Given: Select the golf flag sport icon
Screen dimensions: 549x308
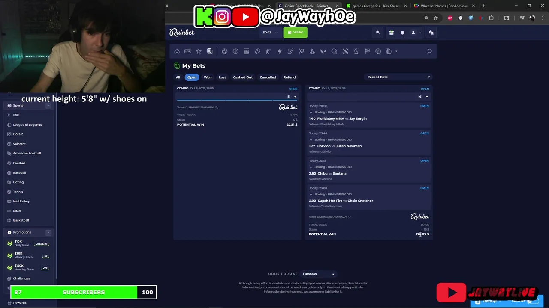Looking at the screenshot, I should pos(312,51).
